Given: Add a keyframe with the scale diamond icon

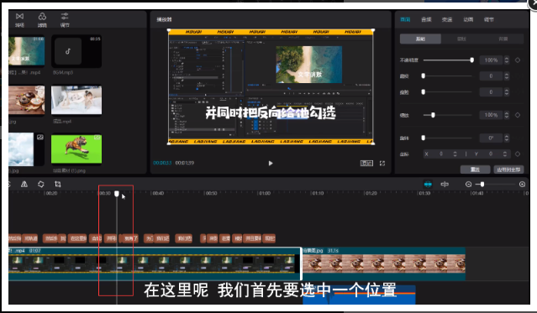Looking at the screenshot, I should 518,115.
